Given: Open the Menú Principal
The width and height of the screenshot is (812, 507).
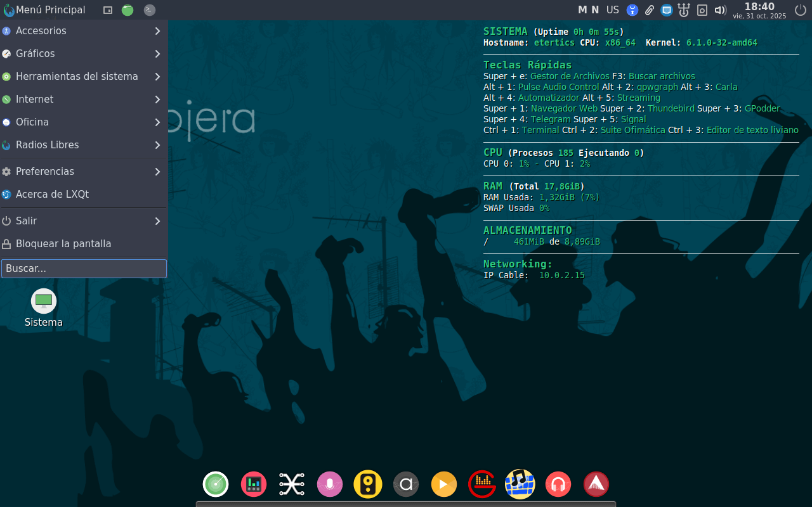Looking at the screenshot, I should [44, 10].
